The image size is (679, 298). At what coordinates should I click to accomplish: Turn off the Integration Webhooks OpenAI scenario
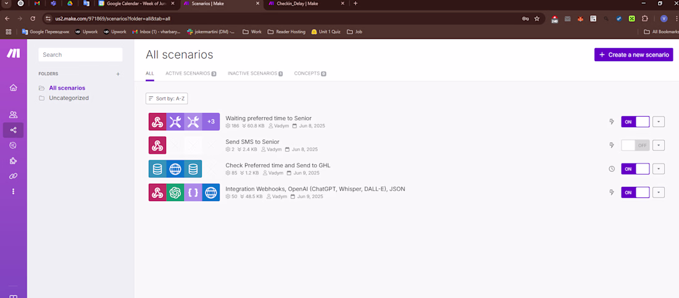(x=635, y=192)
